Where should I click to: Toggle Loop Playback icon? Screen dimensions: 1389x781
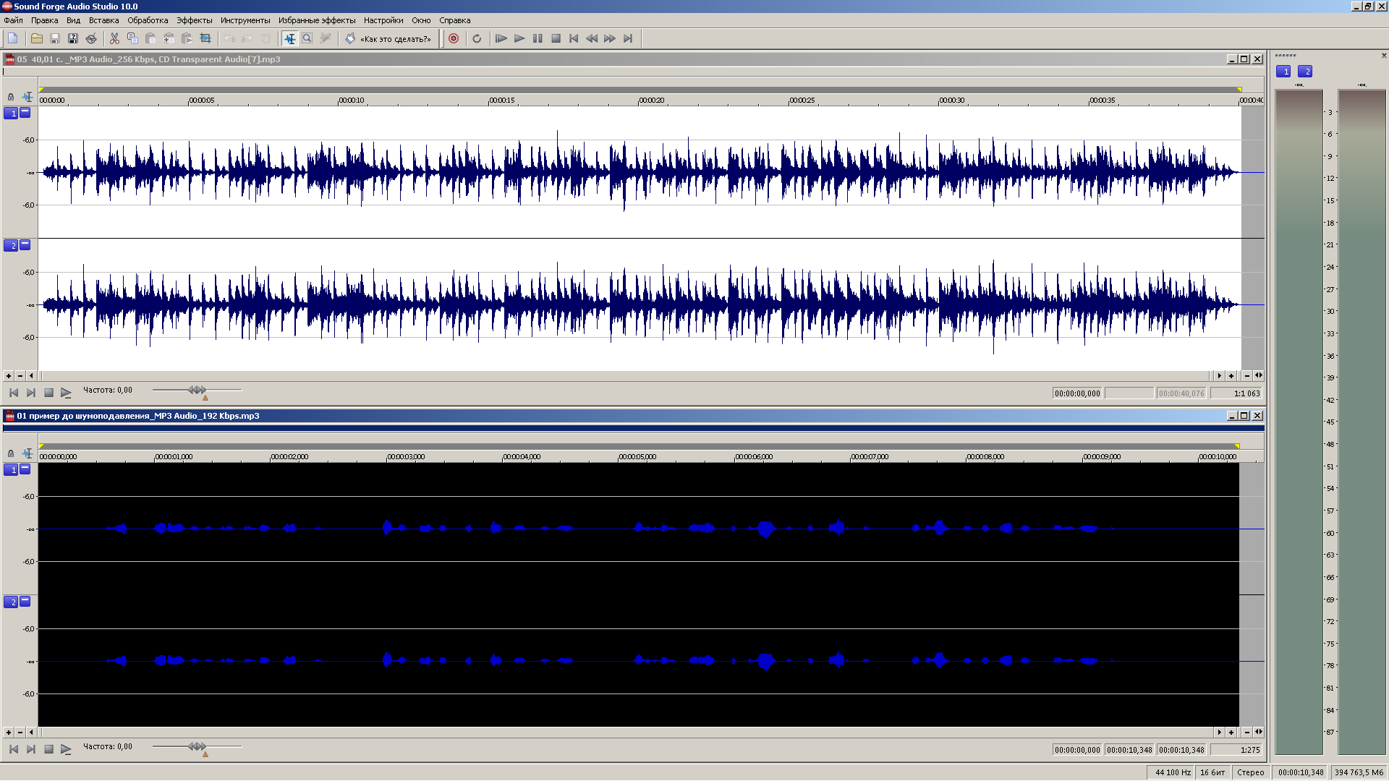pyautogui.click(x=477, y=38)
